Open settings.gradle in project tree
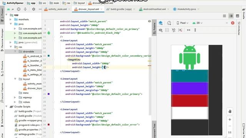This screenshot has width=246, height=138. coord(28,134)
